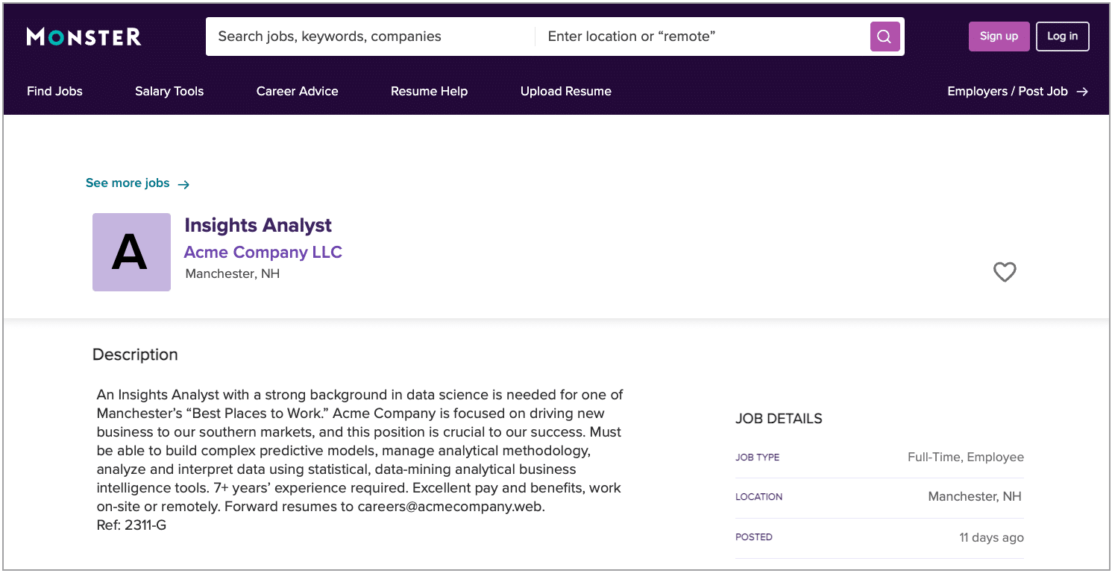Open the Find Jobs menu

click(x=54, y=92)
